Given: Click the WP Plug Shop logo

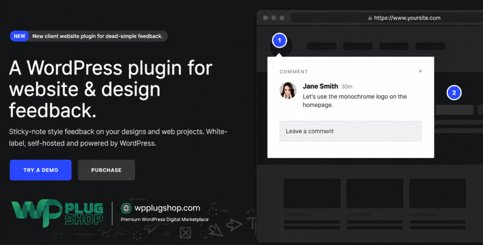Looking at the screenshot, I should 57,213.
